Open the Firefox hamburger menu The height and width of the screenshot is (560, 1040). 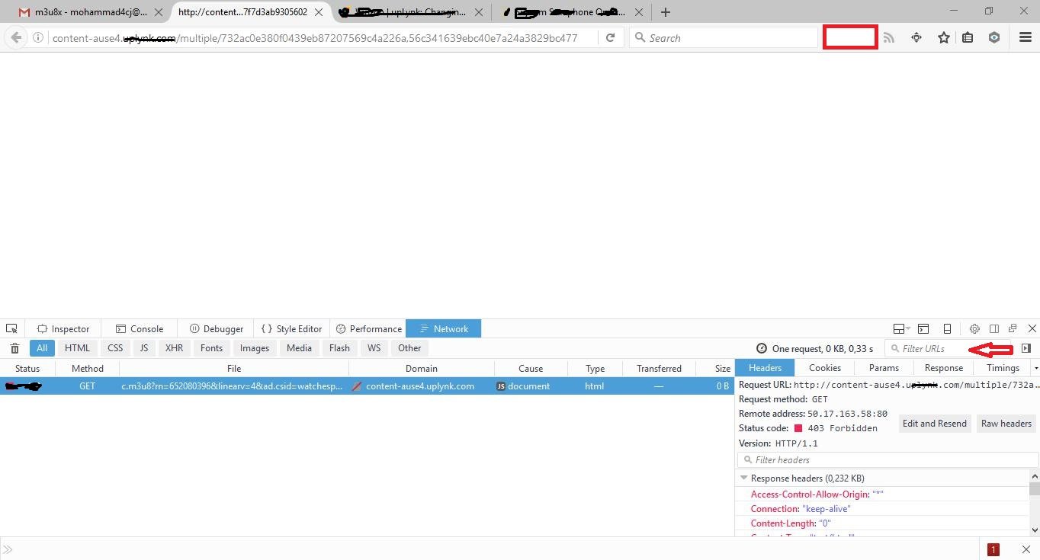pyautogui.click(x=1025, y=37)
